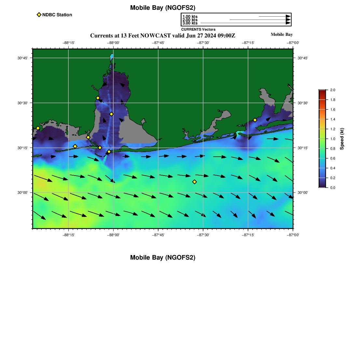Select the offshore NDBC station diamond near -87°30'
Viewport: 358px width, 342px height.
coord(194,182)
